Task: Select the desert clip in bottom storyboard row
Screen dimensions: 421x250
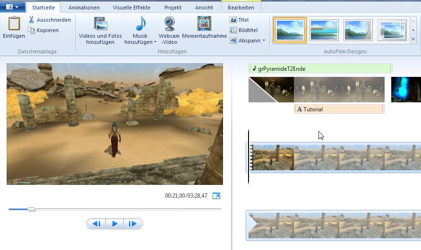Action: pos(334,225)
